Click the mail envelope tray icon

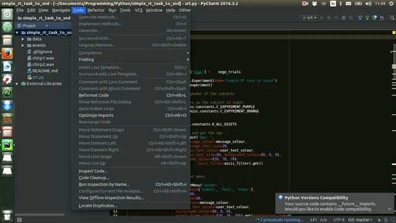(348, 4)
